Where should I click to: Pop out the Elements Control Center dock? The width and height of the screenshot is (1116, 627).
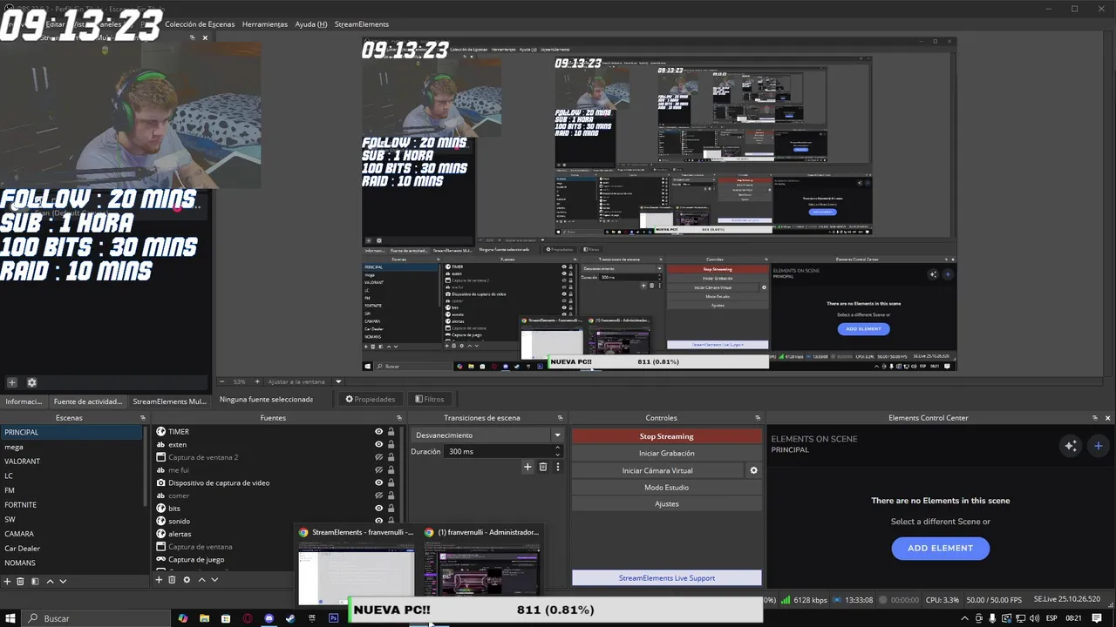click(x=1095, y=418)
